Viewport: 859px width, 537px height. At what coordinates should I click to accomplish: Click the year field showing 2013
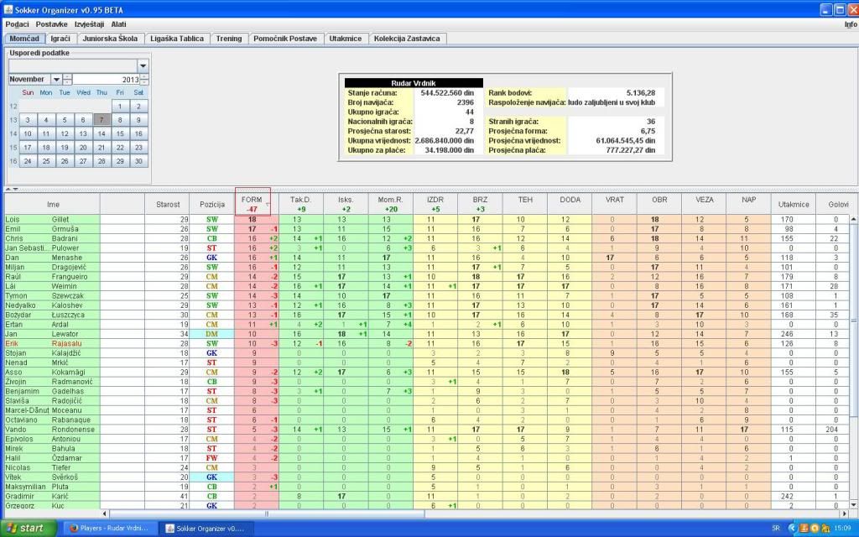(107, 80)
